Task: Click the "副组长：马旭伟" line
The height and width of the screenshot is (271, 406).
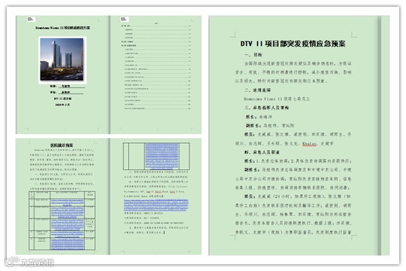Action: coord(270,125)
